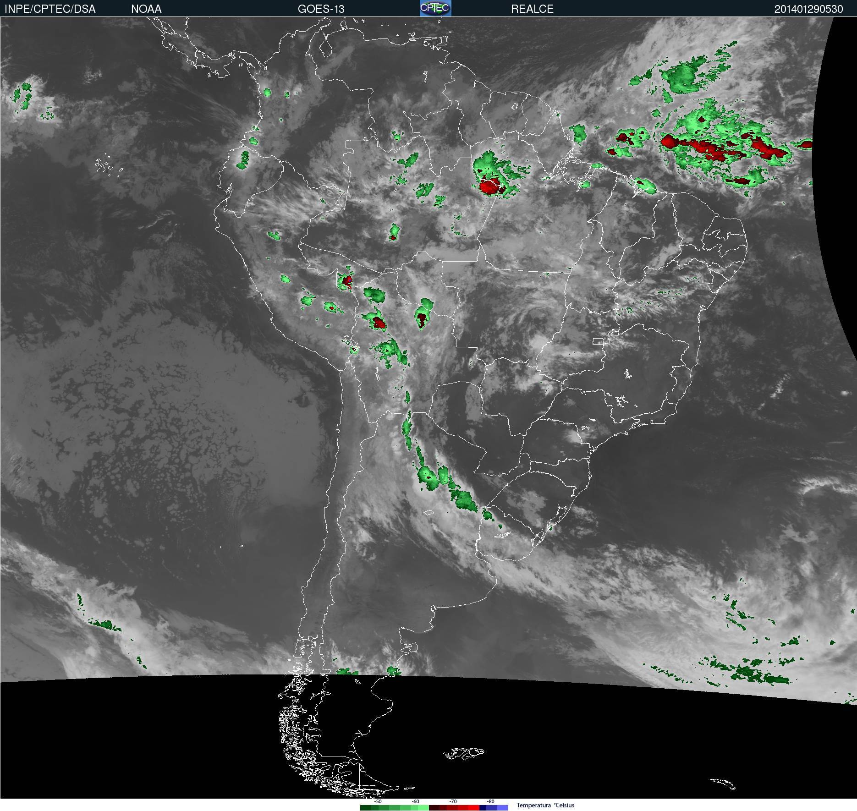Click the -70 temperature scale label
This screenshot has height=811, width=857.
point(453,801)
